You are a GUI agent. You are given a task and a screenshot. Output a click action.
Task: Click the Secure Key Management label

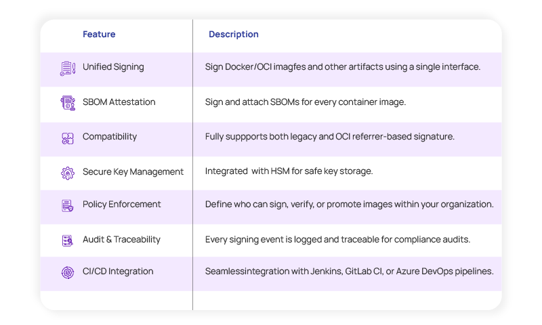coord(133,172)
